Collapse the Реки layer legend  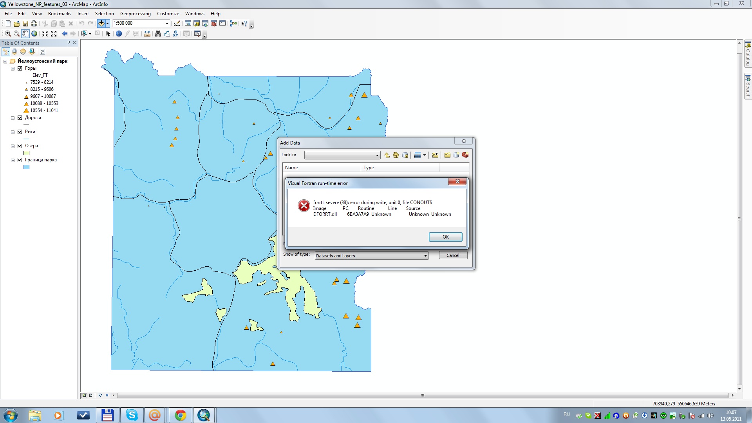13,132
